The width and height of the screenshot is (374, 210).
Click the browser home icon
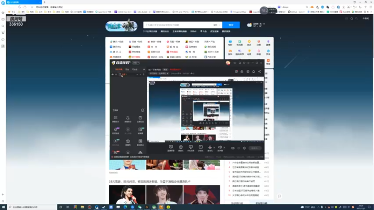[25, 7]
